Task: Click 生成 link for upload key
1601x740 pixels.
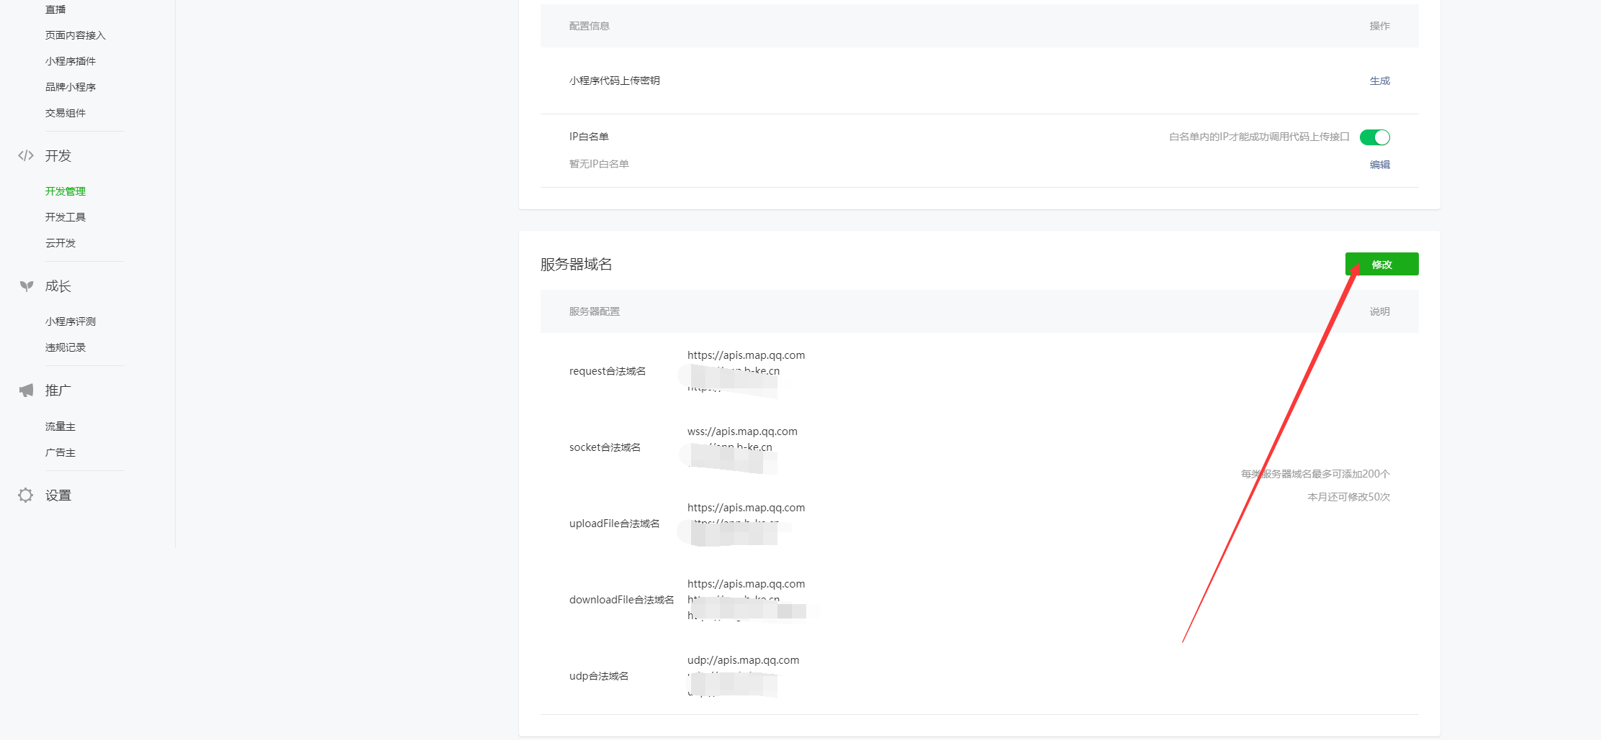Action: point(1379,81)
